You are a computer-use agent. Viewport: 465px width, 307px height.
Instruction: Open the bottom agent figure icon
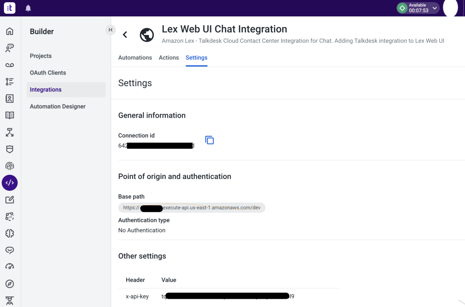pos(10,301)
